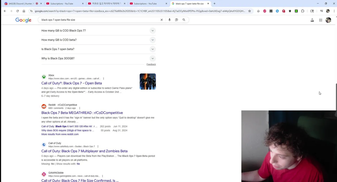This screenshot has height=182, width=337.
Task: Switch to the first Subscriptions - YouTube tab
Action: 65,4
